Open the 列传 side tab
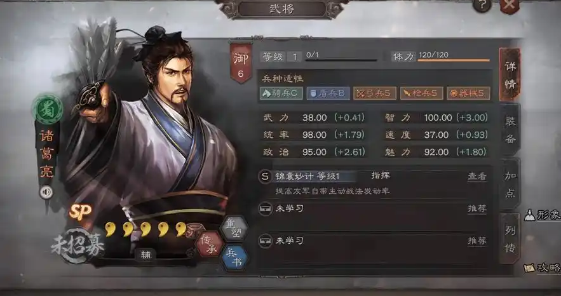561x296 pixels. tap(510, 239)
